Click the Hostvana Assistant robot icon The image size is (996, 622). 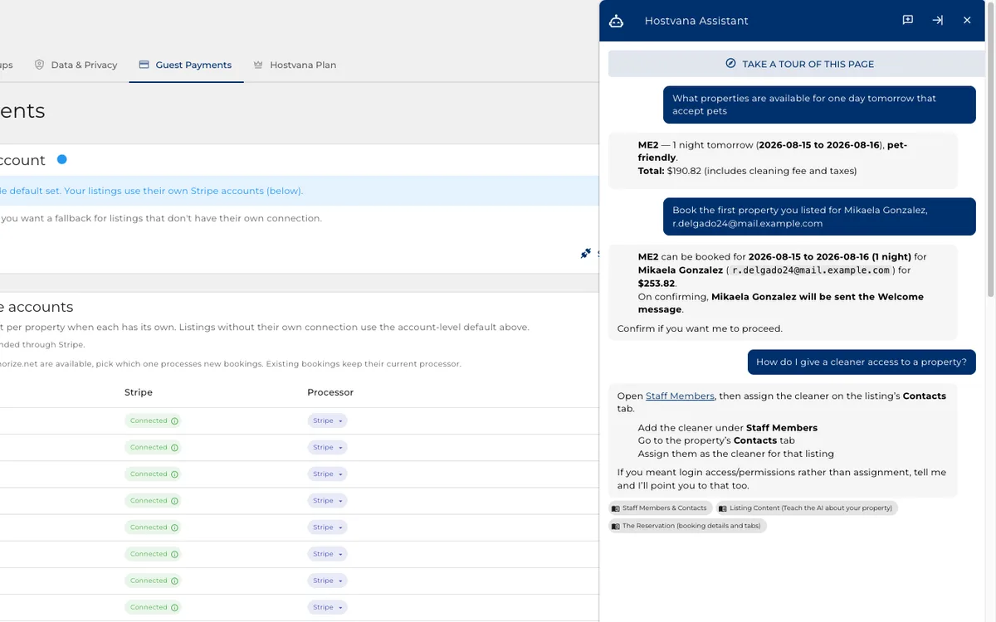pos(616,21)
